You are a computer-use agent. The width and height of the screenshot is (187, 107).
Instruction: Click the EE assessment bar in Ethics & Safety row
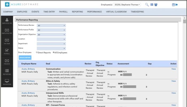pyautogui.click(x=130, y=87)
